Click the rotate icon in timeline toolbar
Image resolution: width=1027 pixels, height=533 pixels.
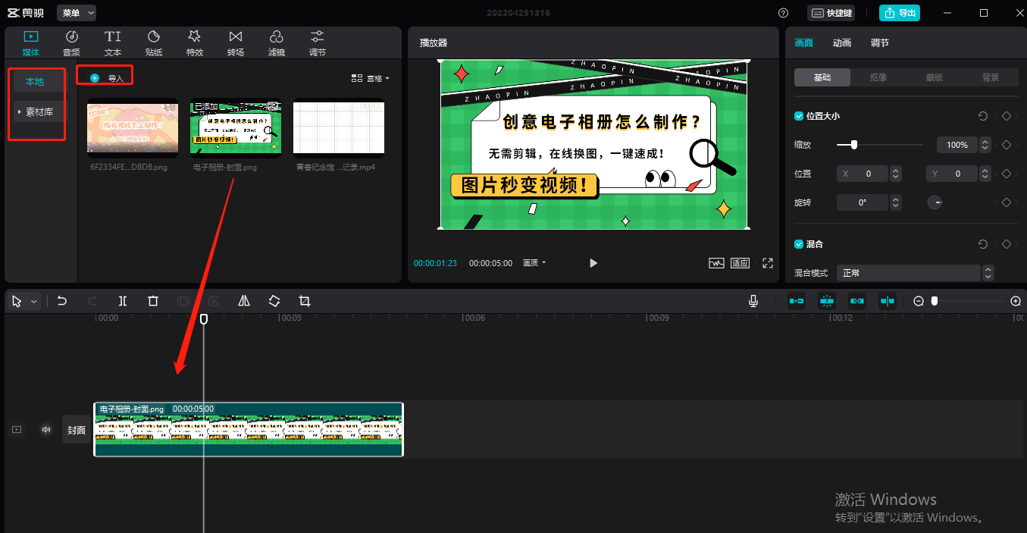tap(274, 301)
